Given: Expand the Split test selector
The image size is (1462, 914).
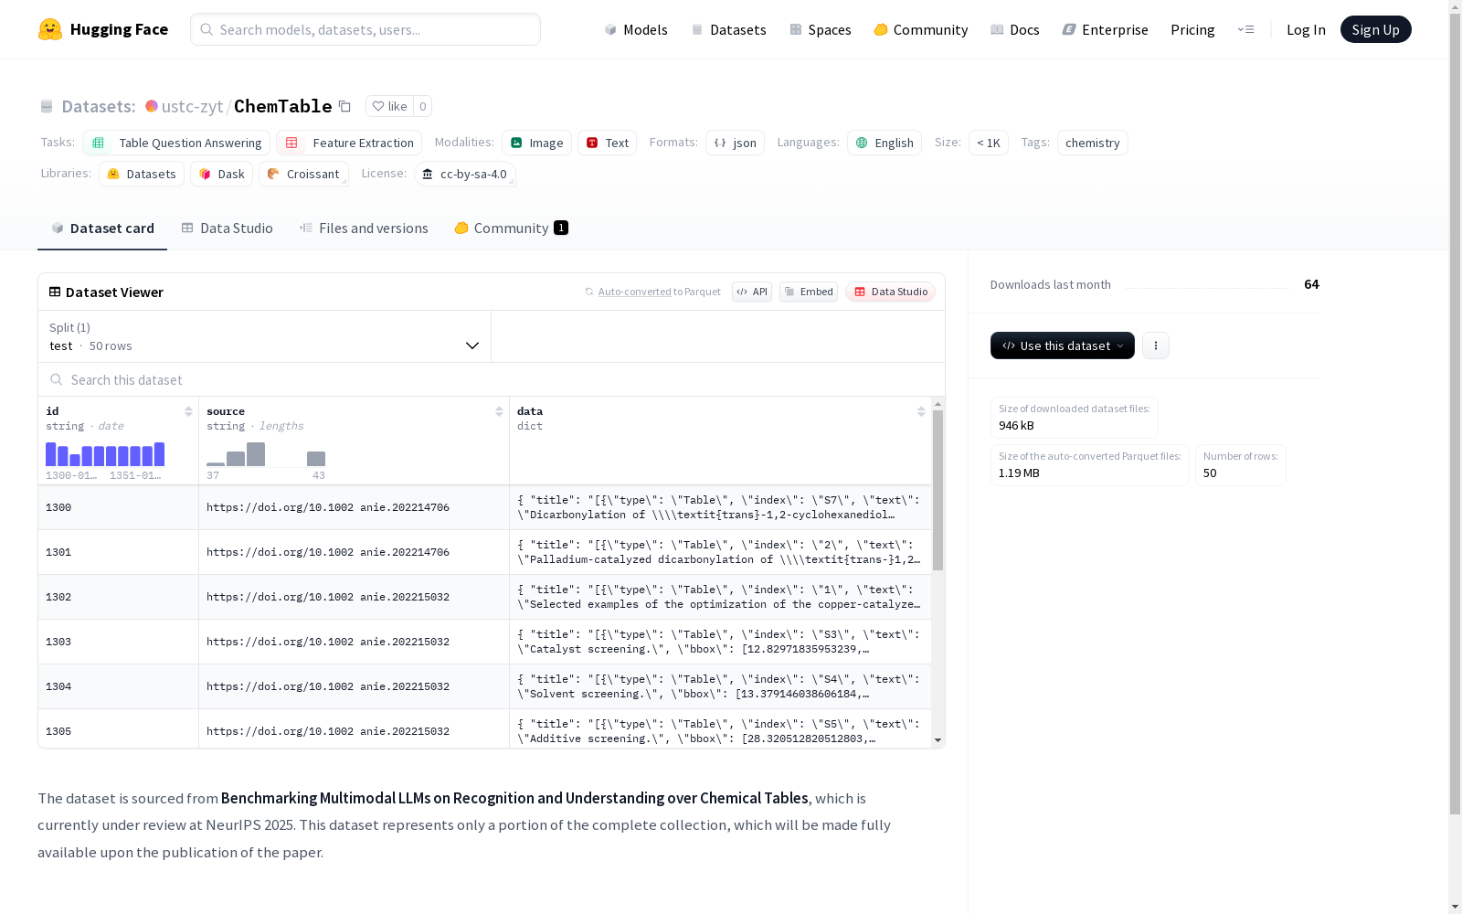Looking at the screenshot, I should [x=264, y=336].
